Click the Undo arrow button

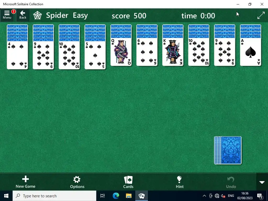point(231,182)
